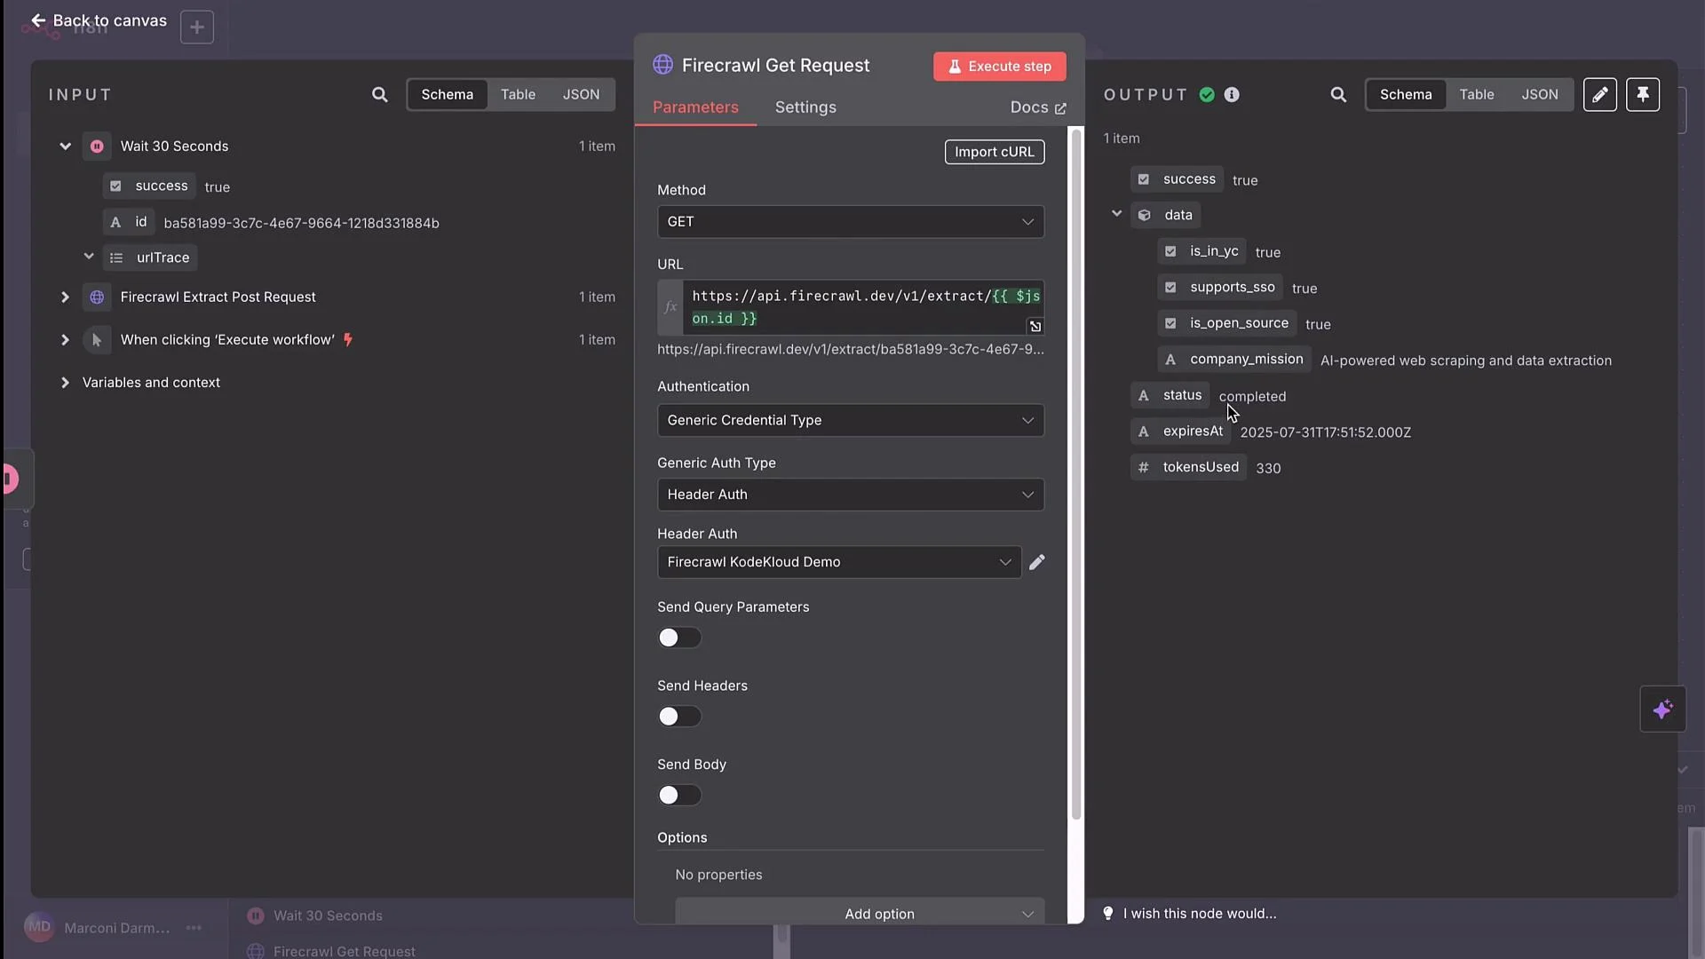Toggle Send Body switch
Image resolution: width=1705 pixels, height=959 pixels.
pos(679,795)
